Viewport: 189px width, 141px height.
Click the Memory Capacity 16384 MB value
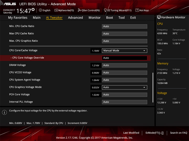tap(162, 83)
